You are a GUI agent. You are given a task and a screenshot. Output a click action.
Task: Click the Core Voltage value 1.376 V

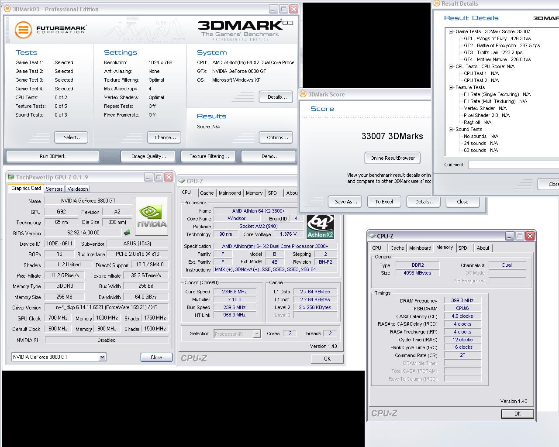(288, 234)
